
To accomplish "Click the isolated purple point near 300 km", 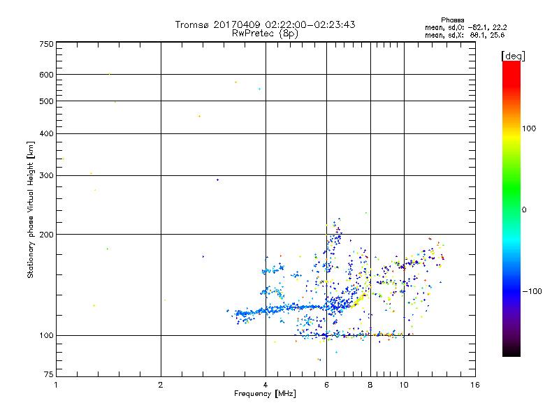I will click(218, 180).
